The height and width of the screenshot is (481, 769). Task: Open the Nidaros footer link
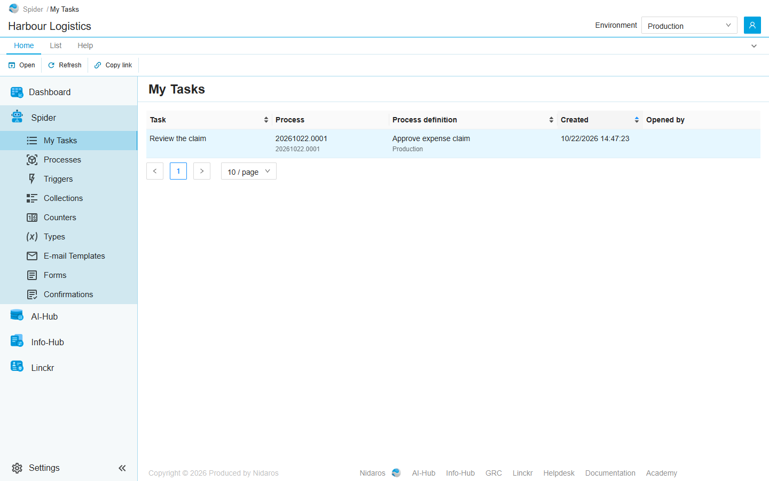click(x=372, y=473)
